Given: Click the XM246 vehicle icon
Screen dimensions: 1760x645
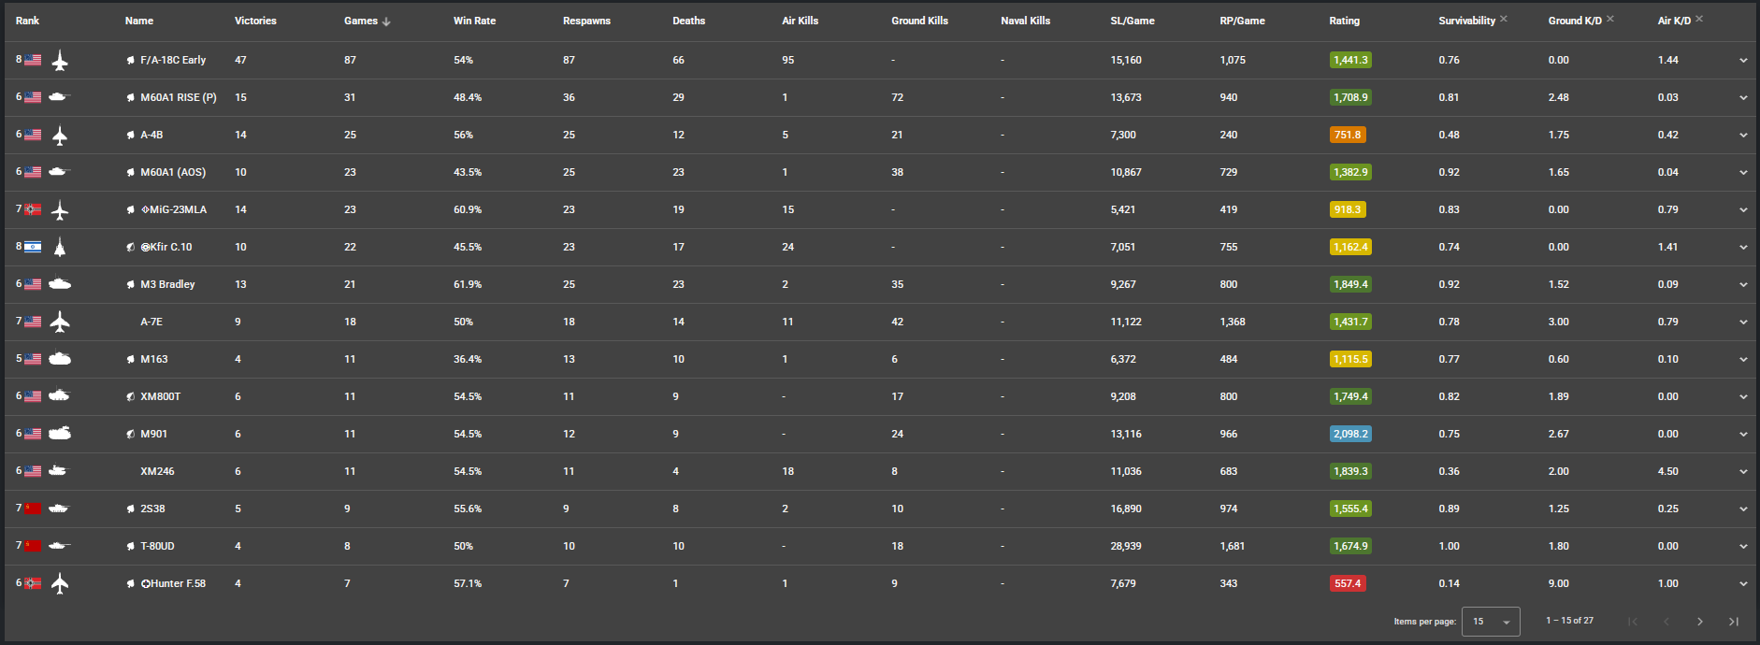Looking at the screenshot, I should tap(60, 471).
